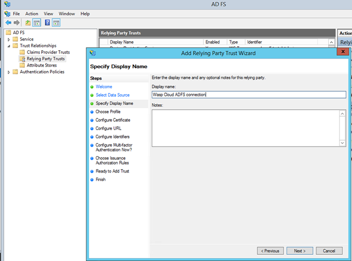The width and height of the screenshot is (352, 261).
Task: Click the Back arrow in the toolbar
Action: [8, 23]
